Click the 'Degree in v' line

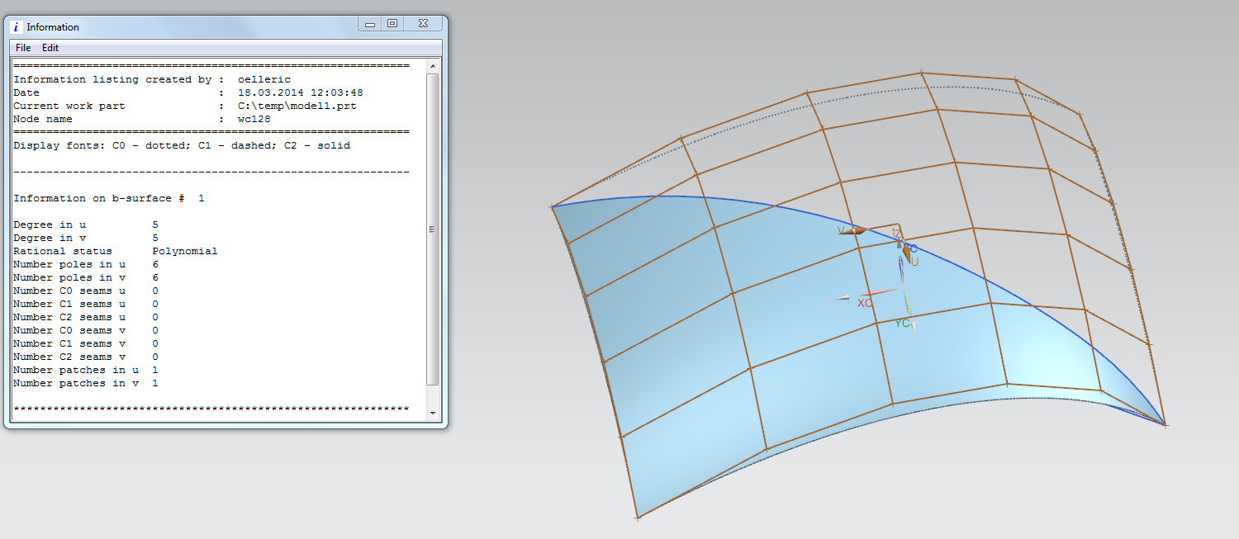pyautogui.click(x=86, y=238)
